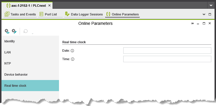
Task: Click the pin icon of Online Parameters panel
Action: click(x=192, y=24)
